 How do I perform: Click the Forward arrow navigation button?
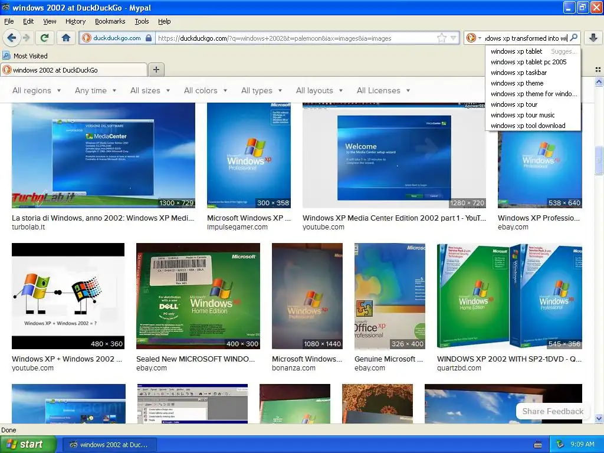[26, 38]
